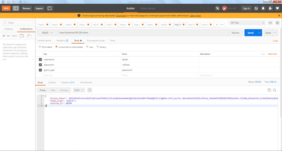Open the request Tests tab
The width and height of the screenshot is (282, 151).
112,41
